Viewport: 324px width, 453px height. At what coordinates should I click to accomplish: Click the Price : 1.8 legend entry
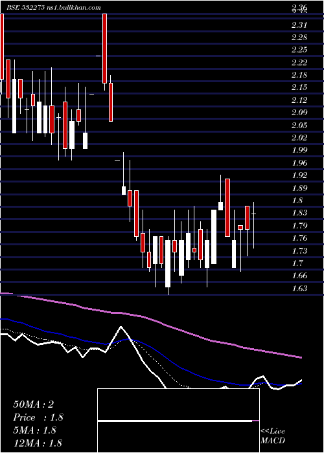click(x=38, y=417)
